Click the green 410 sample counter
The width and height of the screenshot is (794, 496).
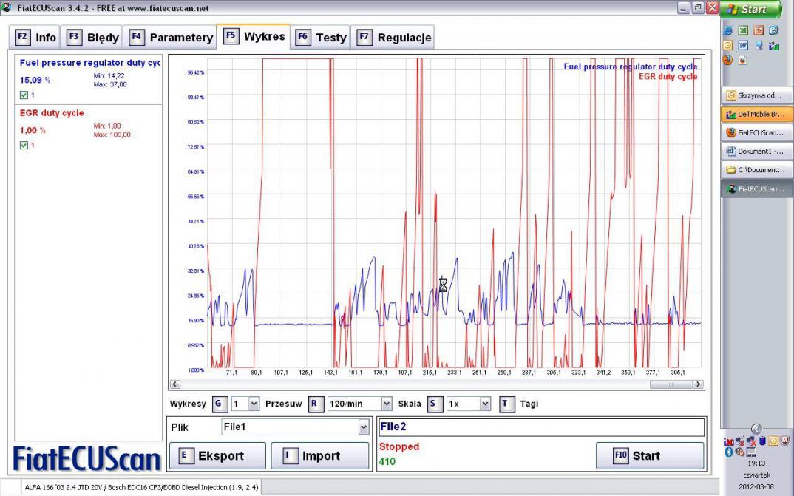[387, 461]
